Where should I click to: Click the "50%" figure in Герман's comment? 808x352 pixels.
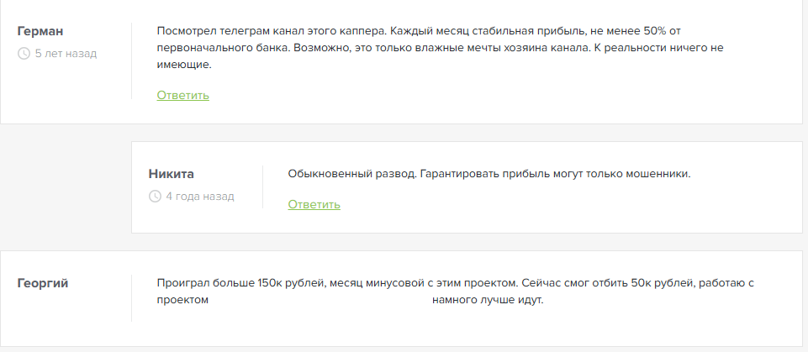click(655, 31)
